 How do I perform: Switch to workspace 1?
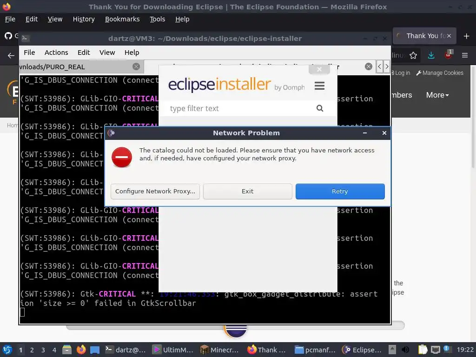20,350
